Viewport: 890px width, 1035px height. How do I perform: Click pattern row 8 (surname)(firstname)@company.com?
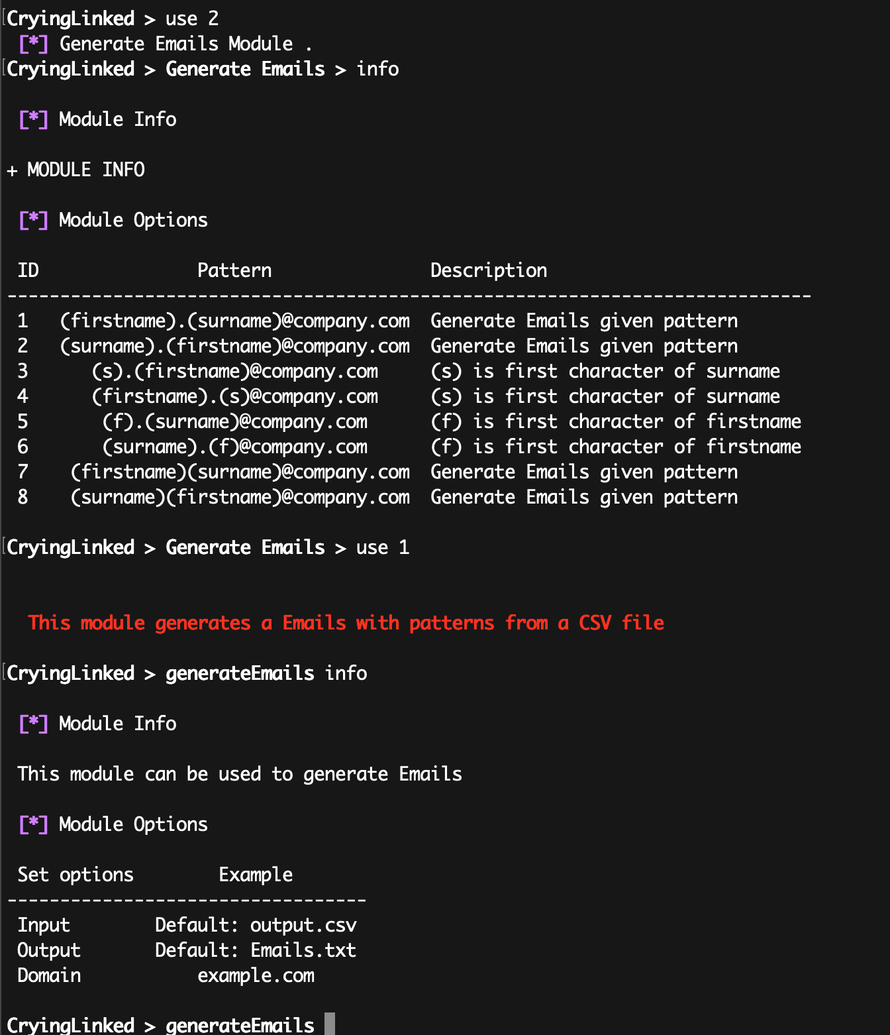(x=240, y=498)
